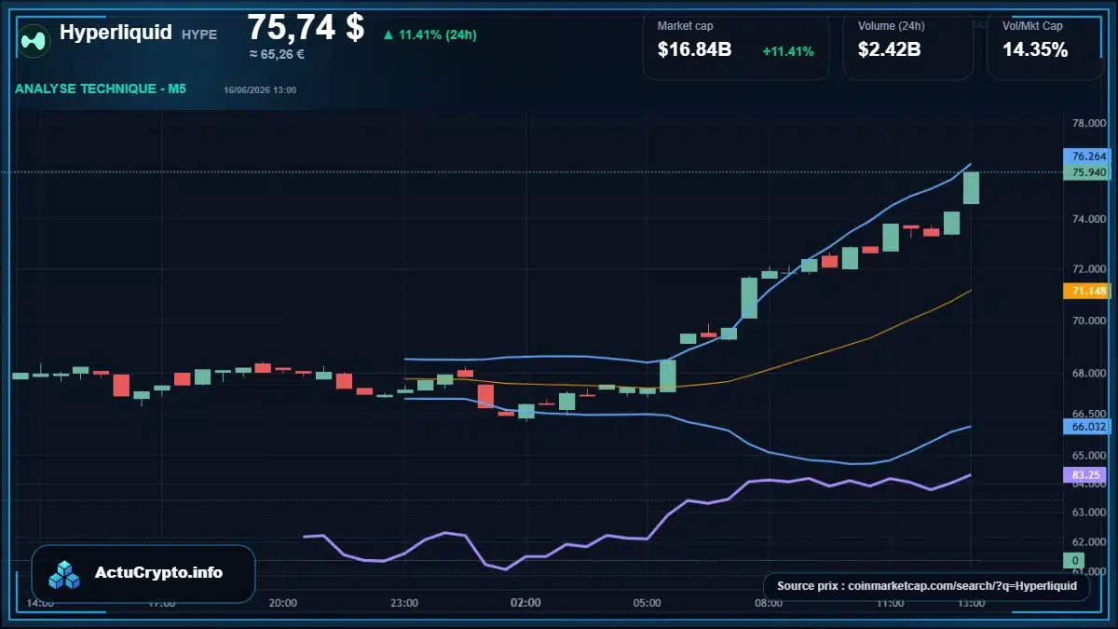Image resolution: width=1118 pixels, height=629 pixels.
Task: Click the purple 83.25 indicator tag
Action: tap(1084, 474)
